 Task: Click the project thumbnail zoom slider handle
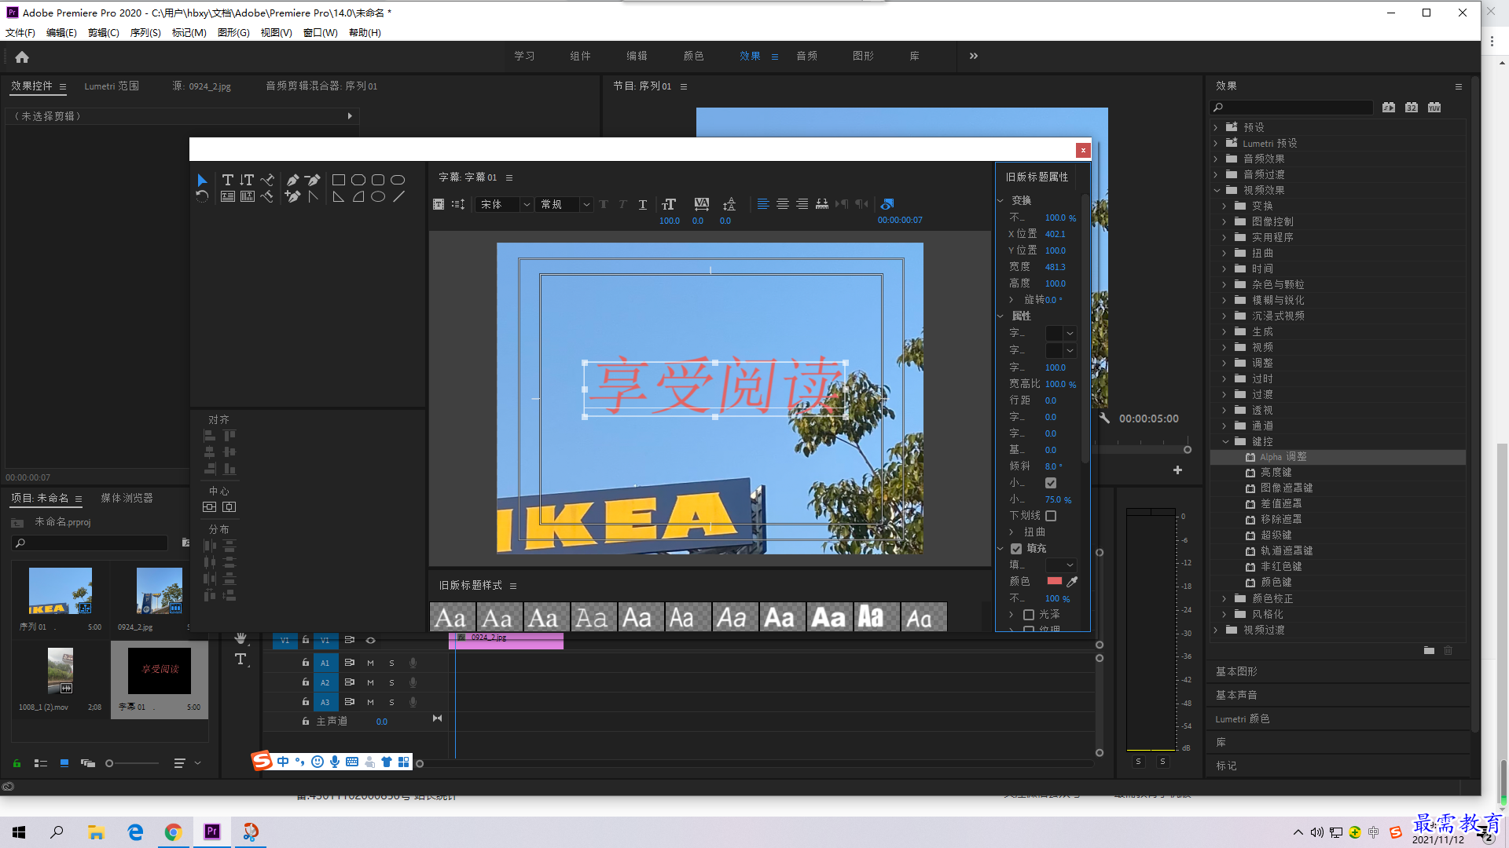(x=109, y=763)
